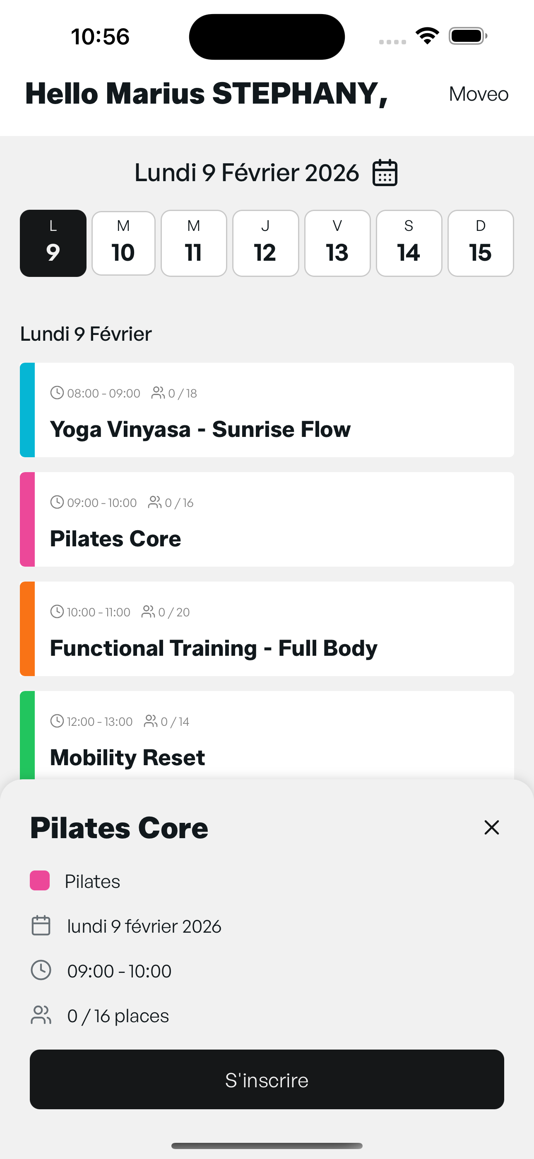
Task: Click the clock icon in details sheet
Action: point(41,970)
